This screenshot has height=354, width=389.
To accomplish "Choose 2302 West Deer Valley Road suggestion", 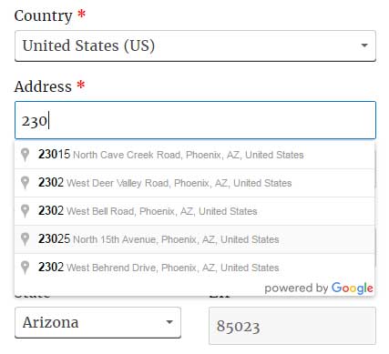I will pos(194,183).
